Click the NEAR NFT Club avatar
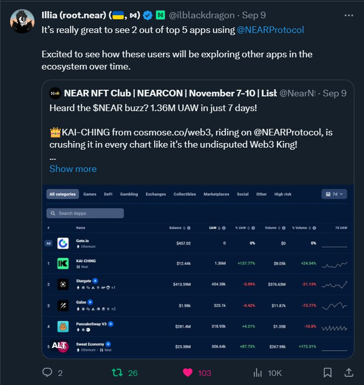This screenshot has height=385, width=364. 55,93
